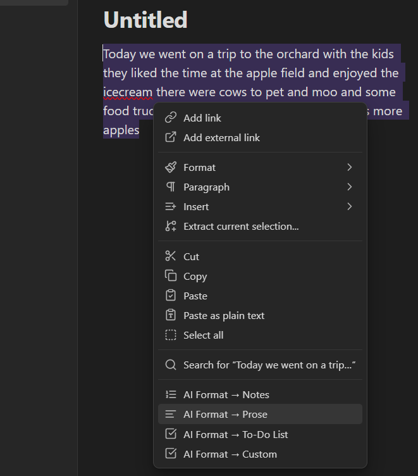Click the clipboard Paste icon
This screenshot has width=418, height=476.
171,296
